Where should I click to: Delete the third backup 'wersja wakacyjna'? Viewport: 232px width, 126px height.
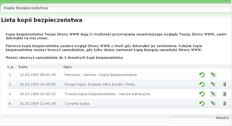click(x=224, y=94)
